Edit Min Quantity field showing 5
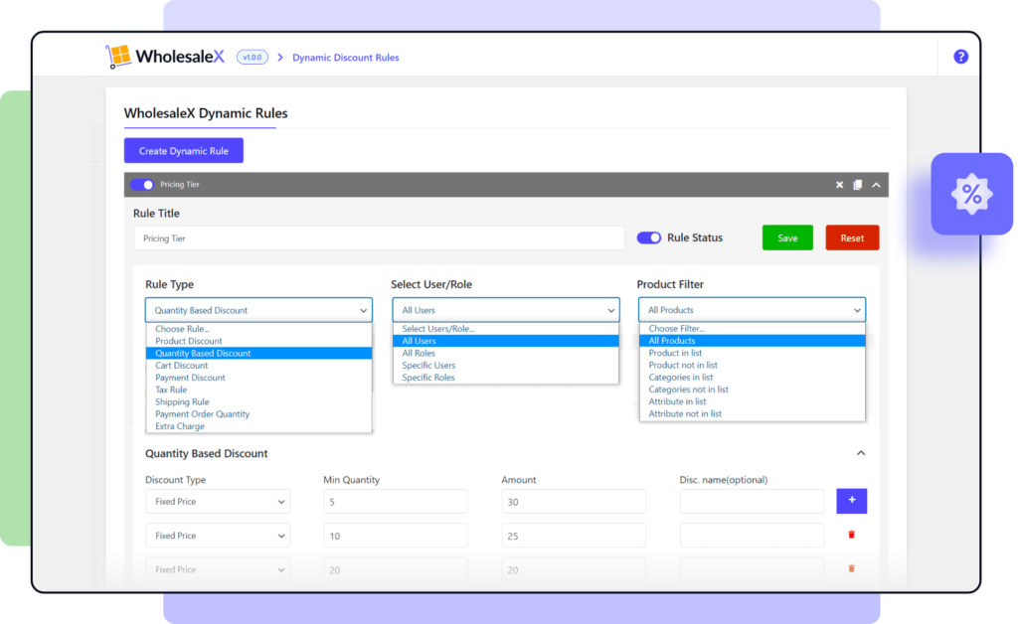 (396, 502)
